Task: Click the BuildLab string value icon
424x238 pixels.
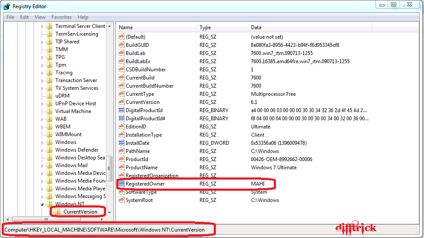Action: 121,53
